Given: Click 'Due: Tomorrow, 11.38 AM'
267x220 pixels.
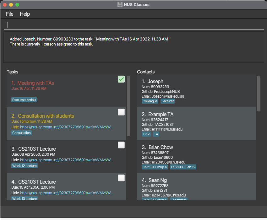Looking at the screenshot, I should pos(32,121).
